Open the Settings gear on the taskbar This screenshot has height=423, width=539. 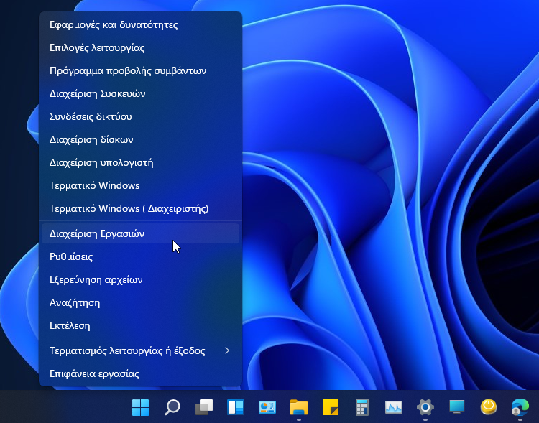point(425,407)
